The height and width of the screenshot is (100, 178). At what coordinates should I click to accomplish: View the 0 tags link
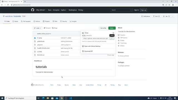[x=55, y=28]
